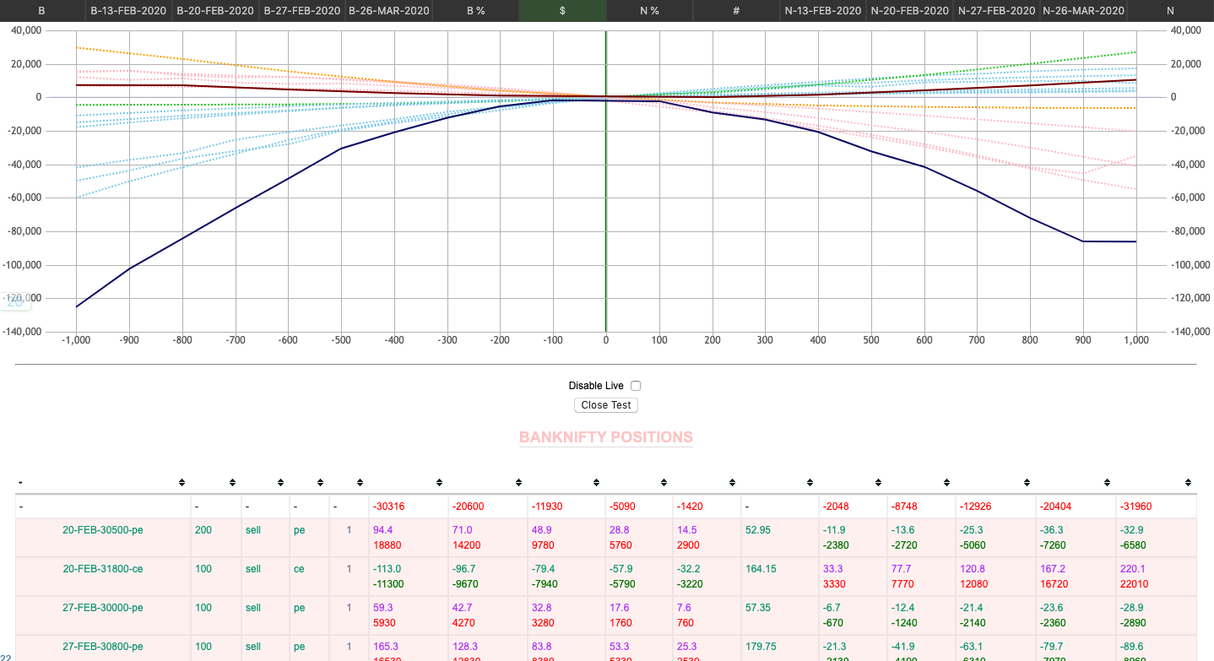The height and width of the screenshot is (661, 1214).
Task: Click the total value -1420
Action: [691, 507]
